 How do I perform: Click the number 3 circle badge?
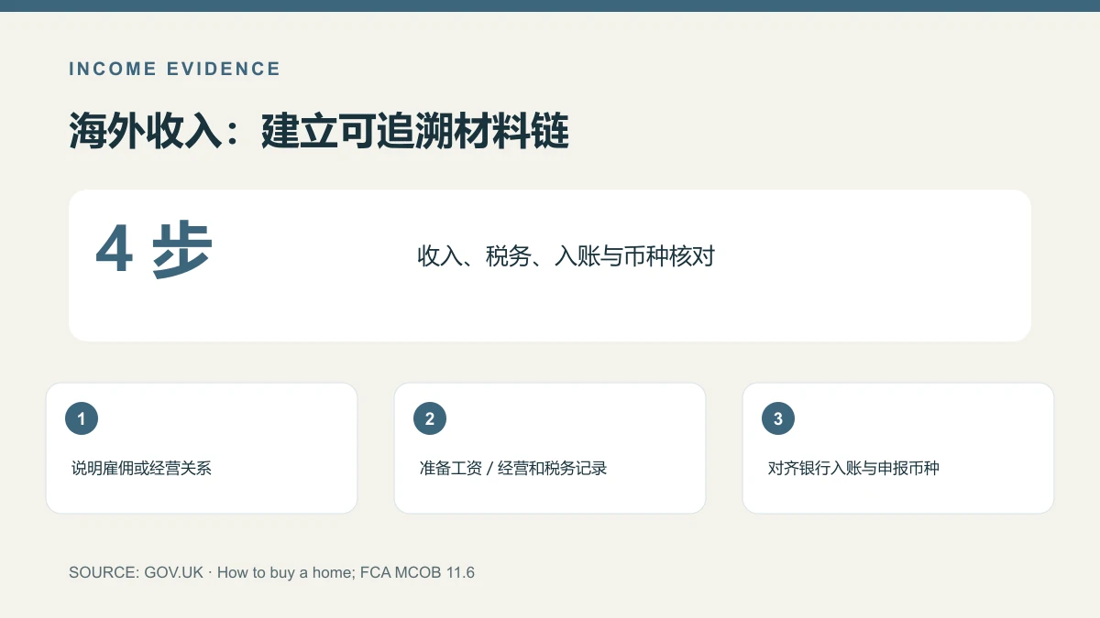(778, 419)
